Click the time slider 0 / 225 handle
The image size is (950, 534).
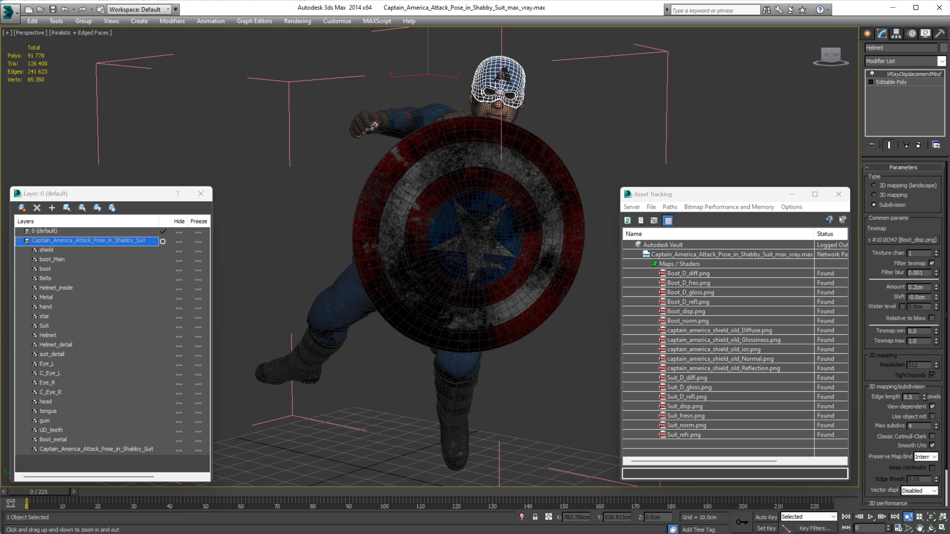click(x=39, y=491)
